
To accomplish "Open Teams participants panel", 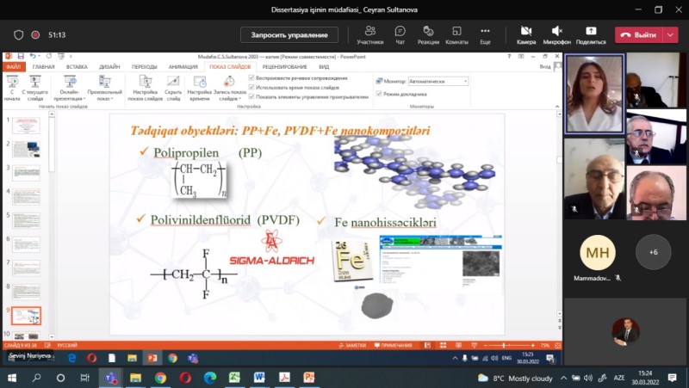I will (370, 34).
